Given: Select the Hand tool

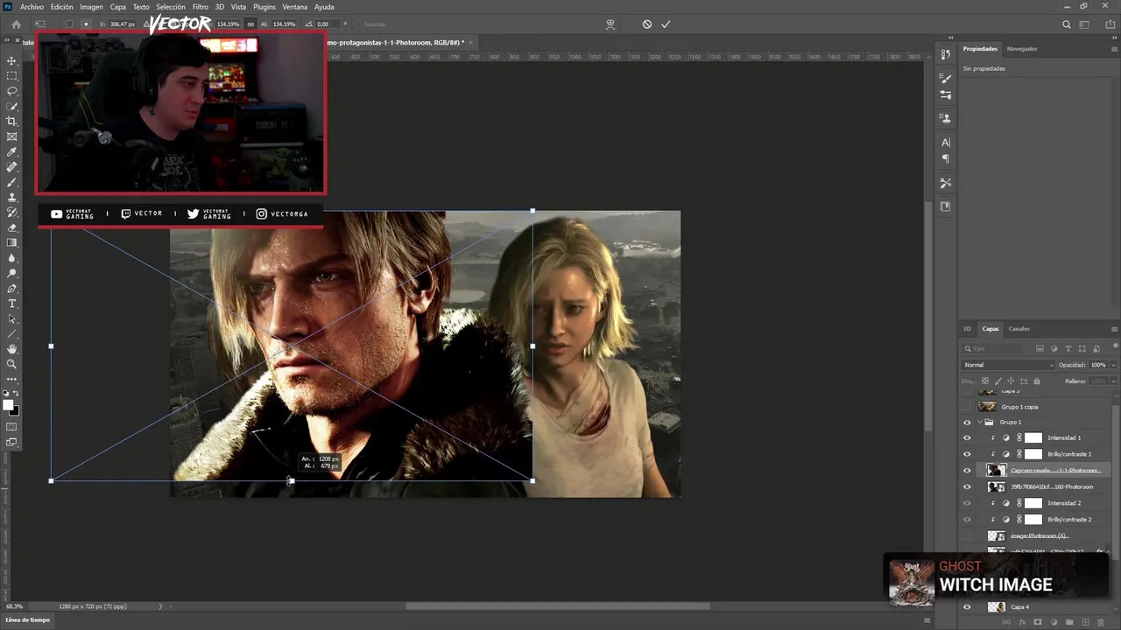Looking at the screenshot, I should click(12, 349).
